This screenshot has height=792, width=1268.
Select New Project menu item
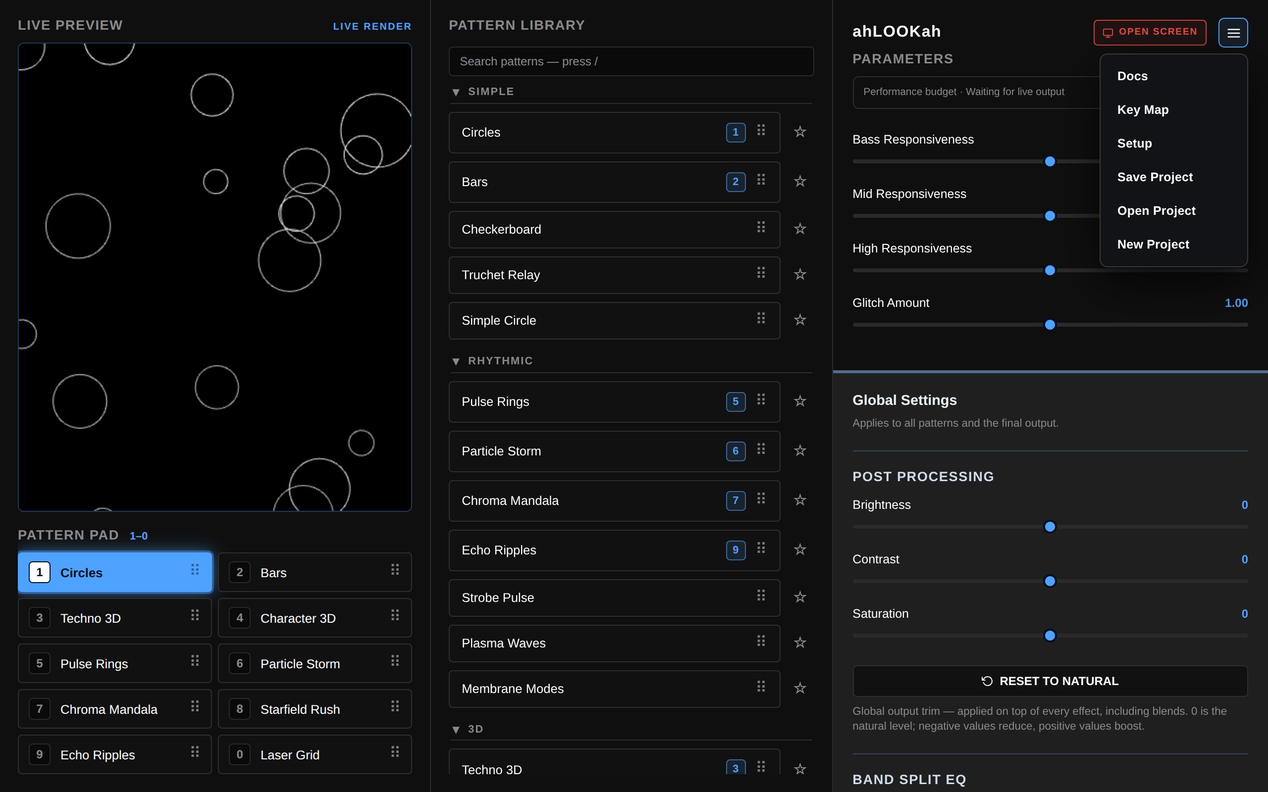(1153, 244)
